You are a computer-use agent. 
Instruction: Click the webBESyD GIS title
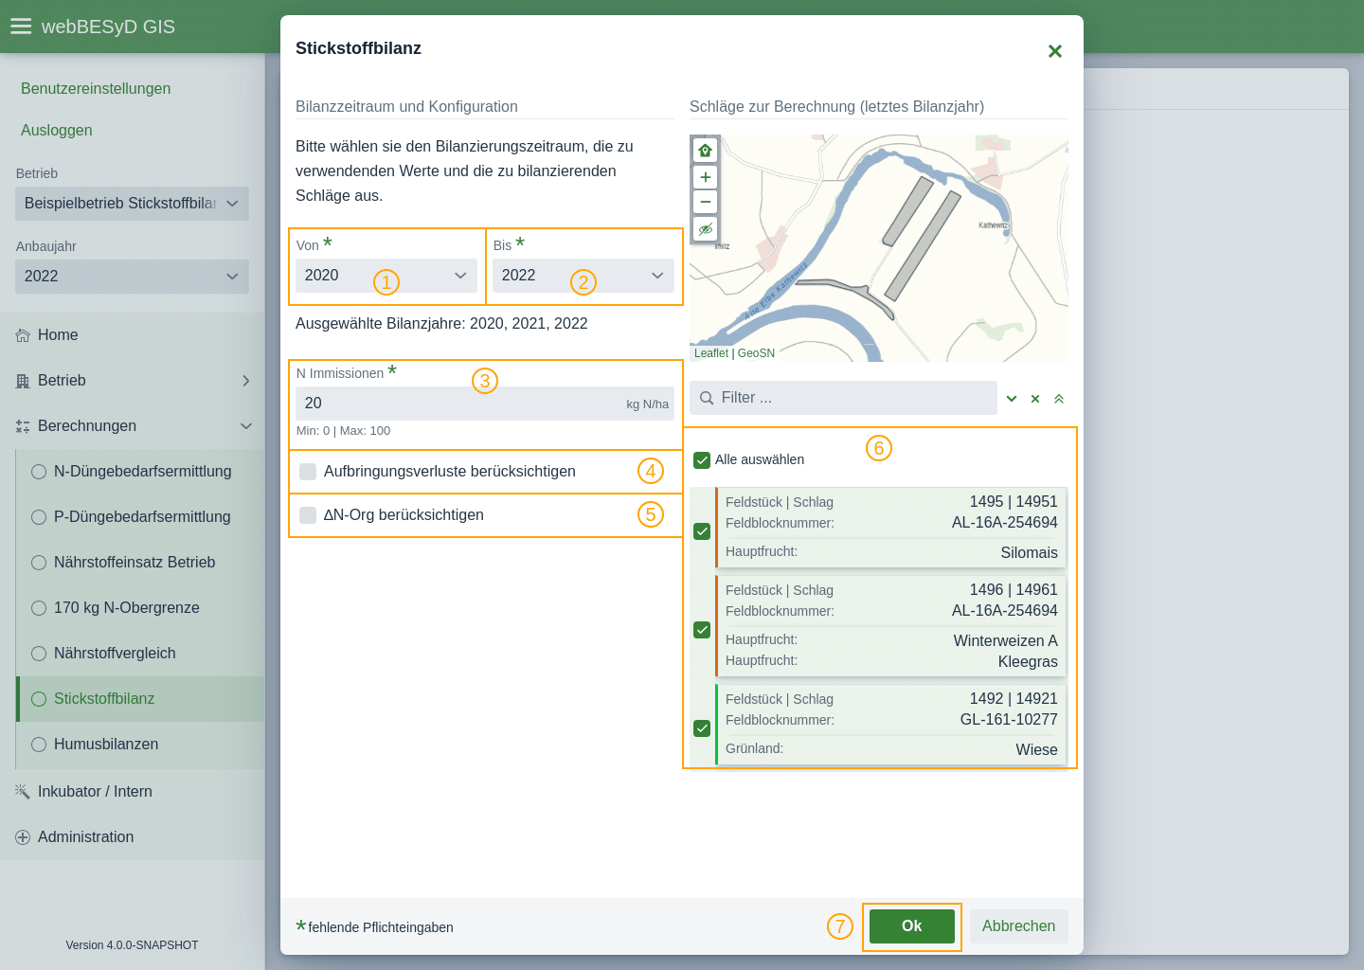(108, 27)
